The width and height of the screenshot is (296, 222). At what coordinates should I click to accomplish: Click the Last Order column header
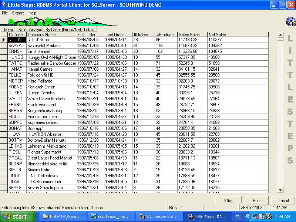click(x=118, y=34)
